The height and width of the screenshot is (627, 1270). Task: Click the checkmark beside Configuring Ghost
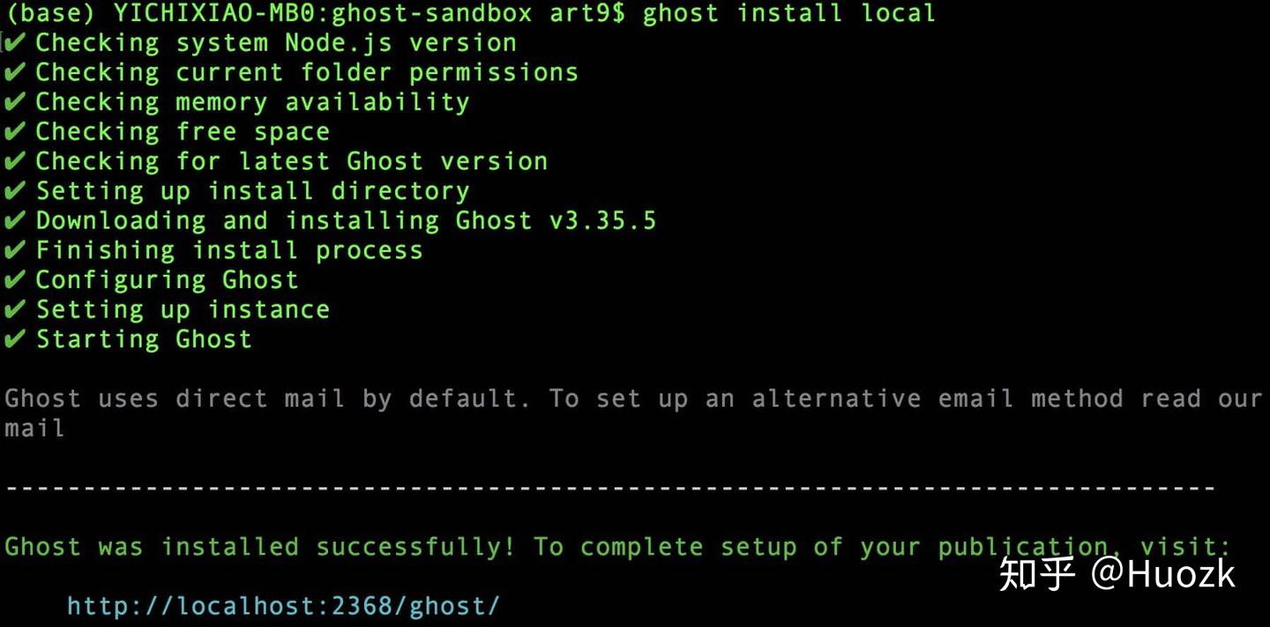click(x=15, y=280)
